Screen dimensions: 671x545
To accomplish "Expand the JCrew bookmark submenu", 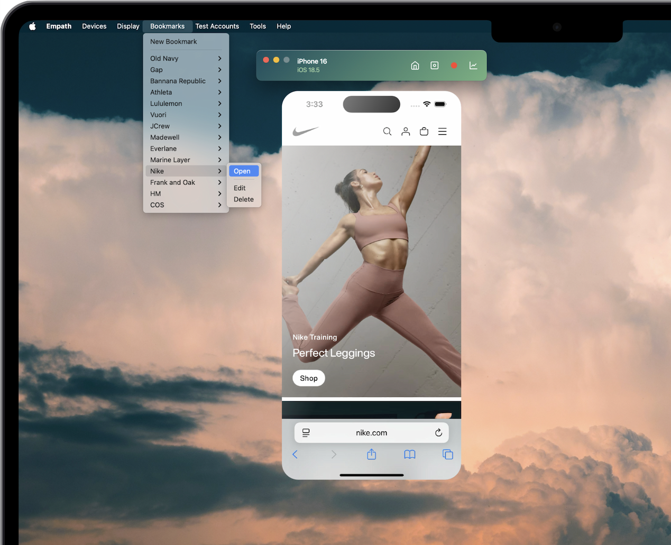I will coord(186,126).
